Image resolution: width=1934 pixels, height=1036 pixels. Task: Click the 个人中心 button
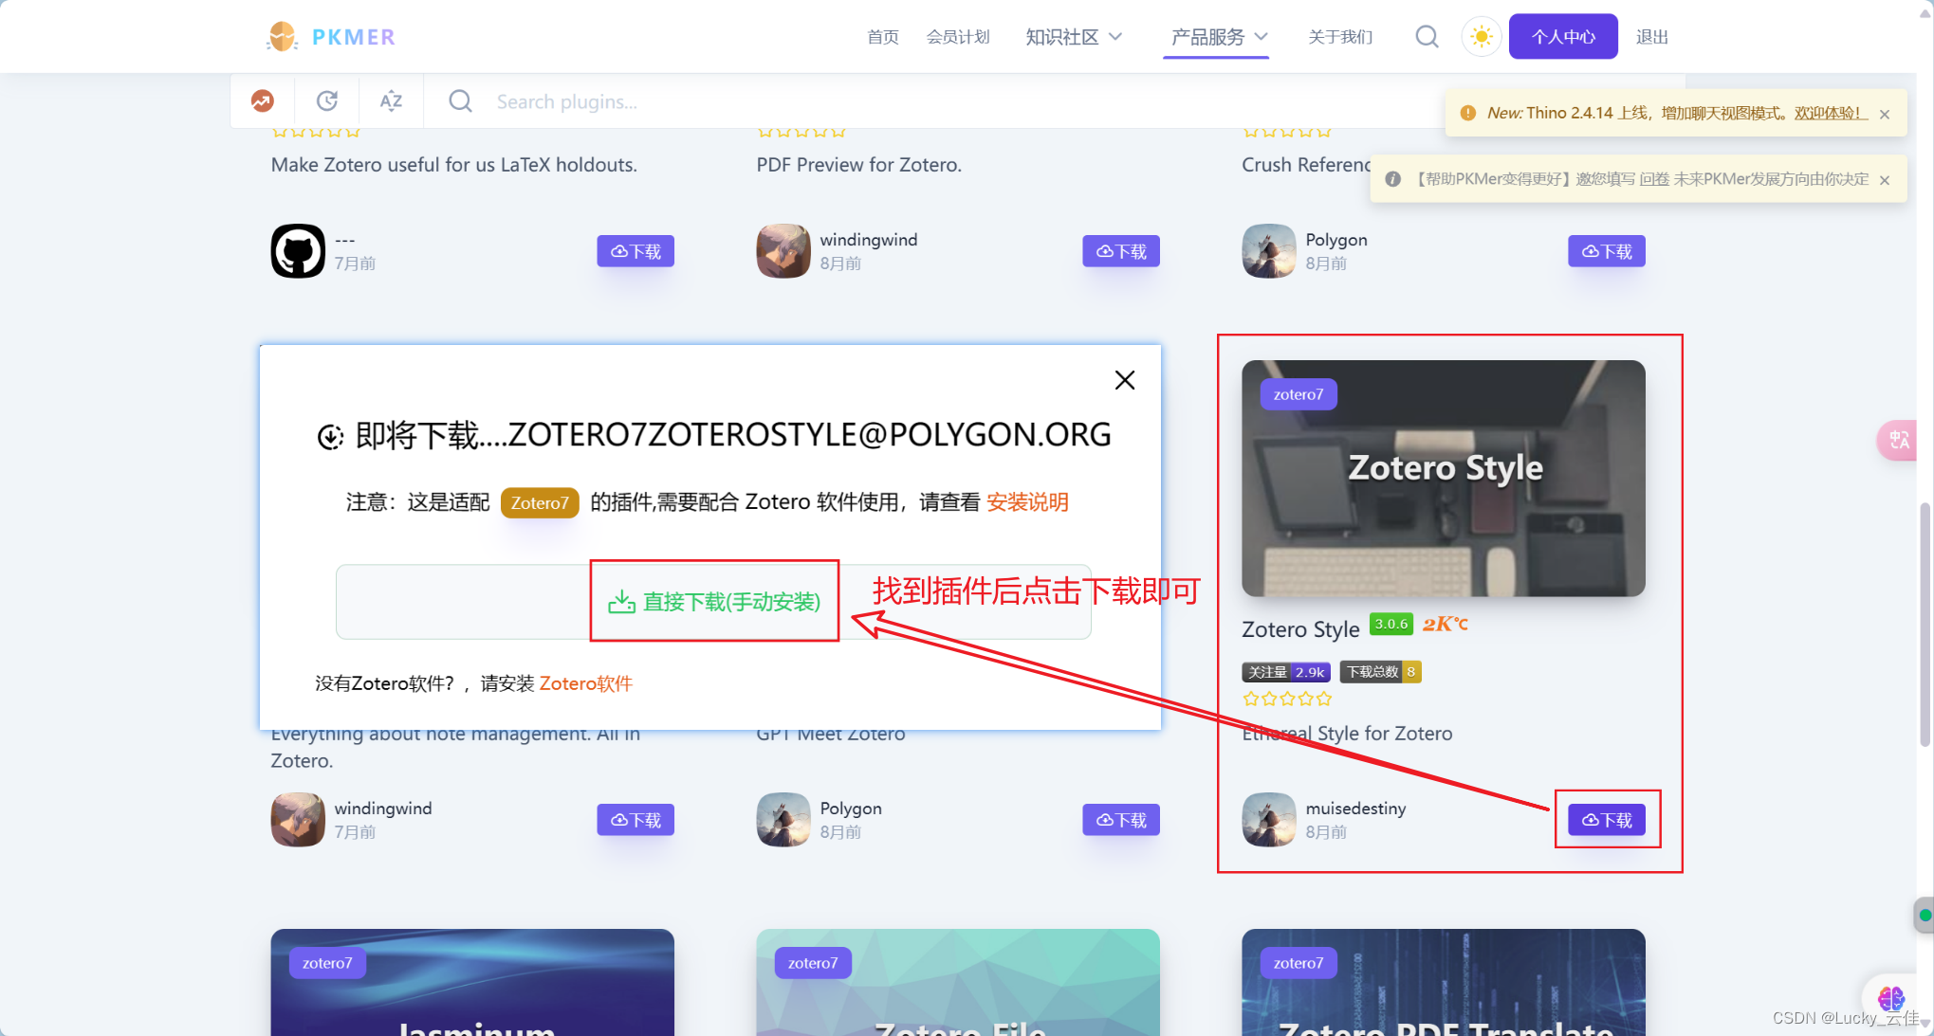tap(1563, 37)
